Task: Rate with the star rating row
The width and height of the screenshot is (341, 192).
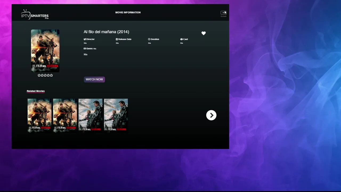Action: (x=45, y=75)
